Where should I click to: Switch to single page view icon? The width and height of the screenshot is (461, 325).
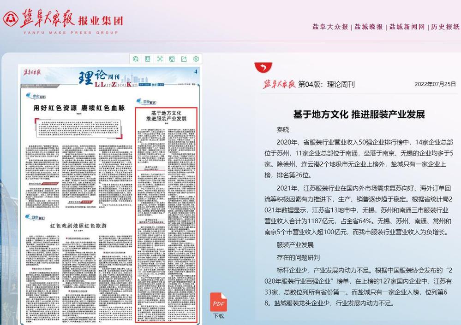pos(148,59)
